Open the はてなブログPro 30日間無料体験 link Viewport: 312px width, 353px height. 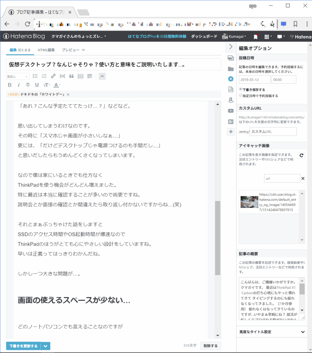(157, 36)
